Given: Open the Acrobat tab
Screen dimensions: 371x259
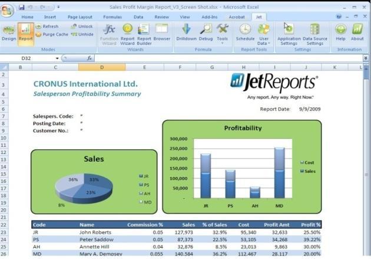Looking at the screenshot, I should [x=237, y=17].
